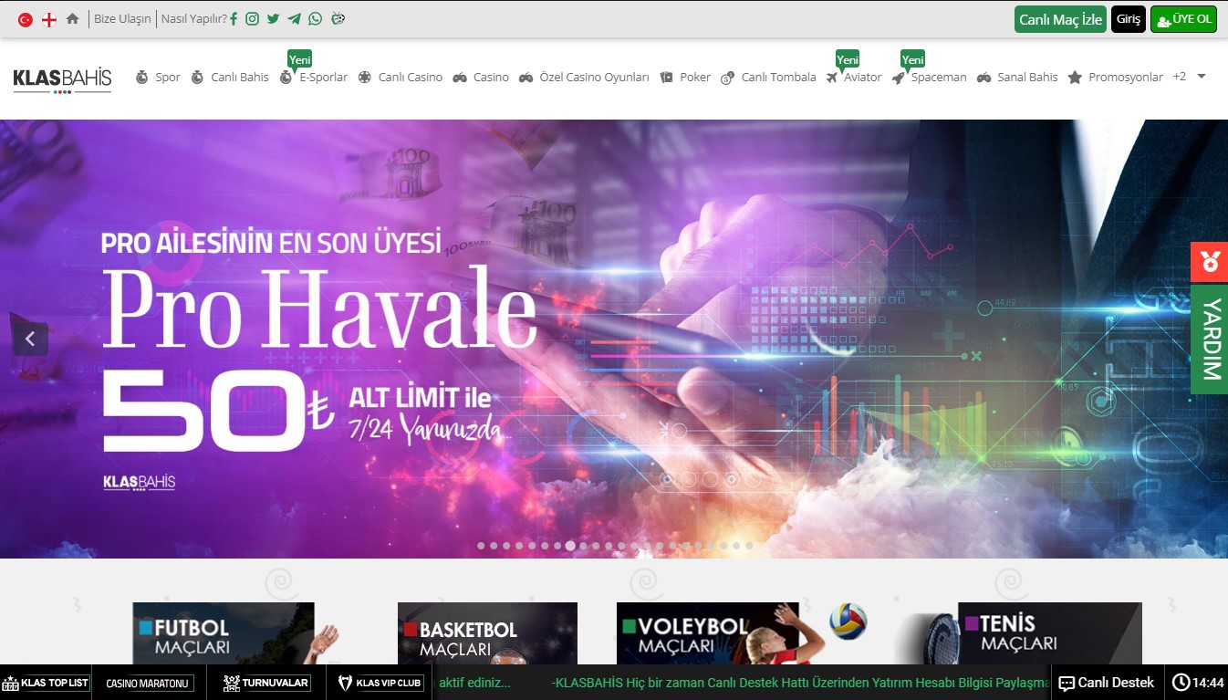The width and height of the screenshot is (1228, 700).
Task: Open KLAS VIP CLUB label in bottom bar
Action: coord(389,683)
